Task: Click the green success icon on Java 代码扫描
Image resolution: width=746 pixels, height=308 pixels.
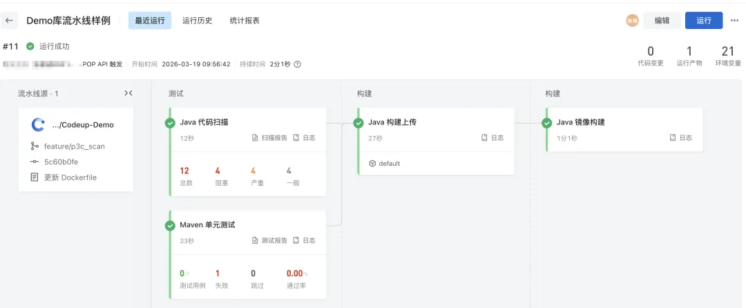Action: click(170, 123)
